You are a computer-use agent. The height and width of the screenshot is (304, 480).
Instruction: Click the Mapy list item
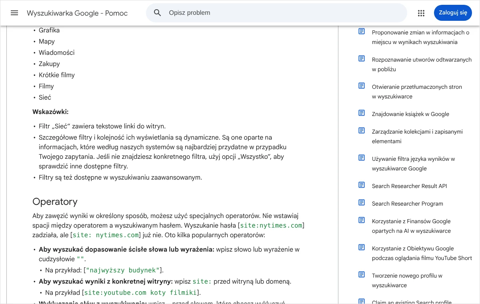coord(47,42)
